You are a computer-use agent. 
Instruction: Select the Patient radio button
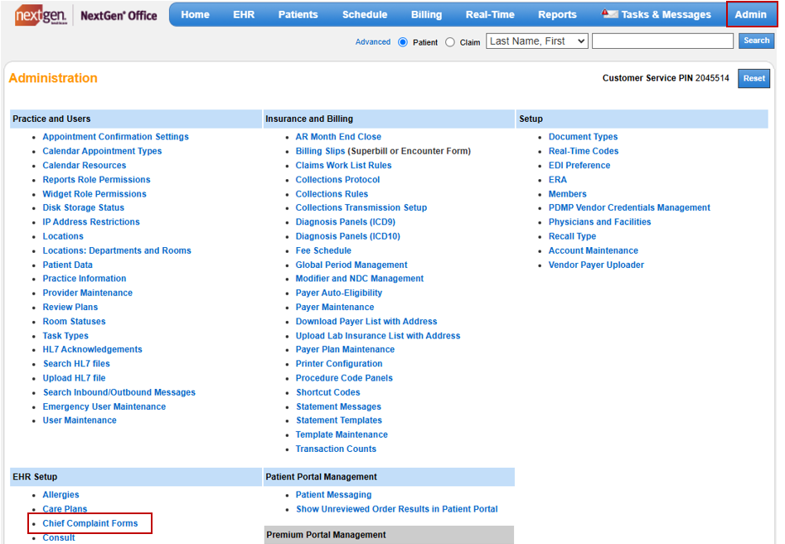[x=403, y=41]
